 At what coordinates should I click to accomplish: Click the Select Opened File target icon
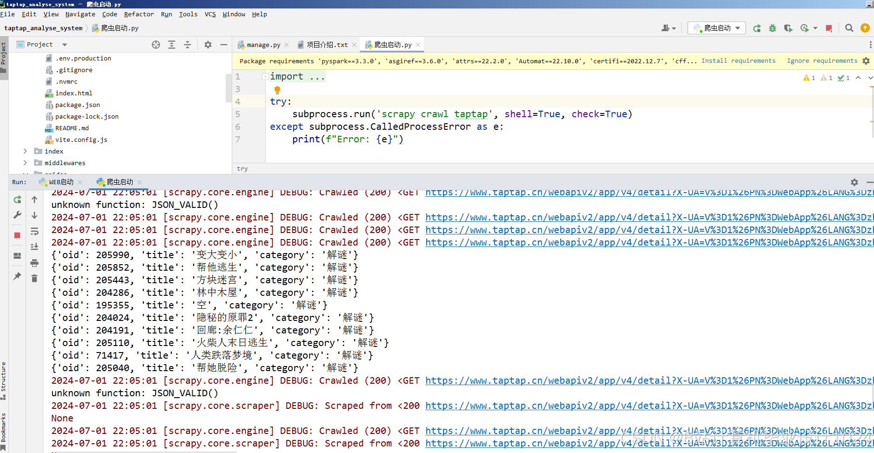(156, 45)
